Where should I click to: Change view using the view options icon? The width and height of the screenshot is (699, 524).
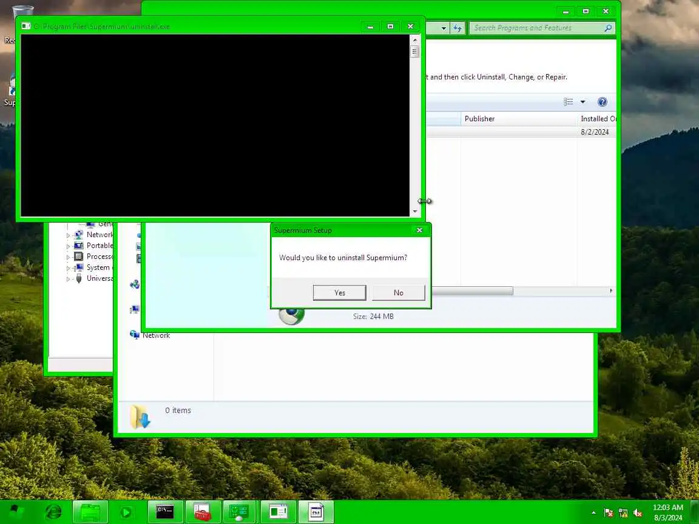568,102
